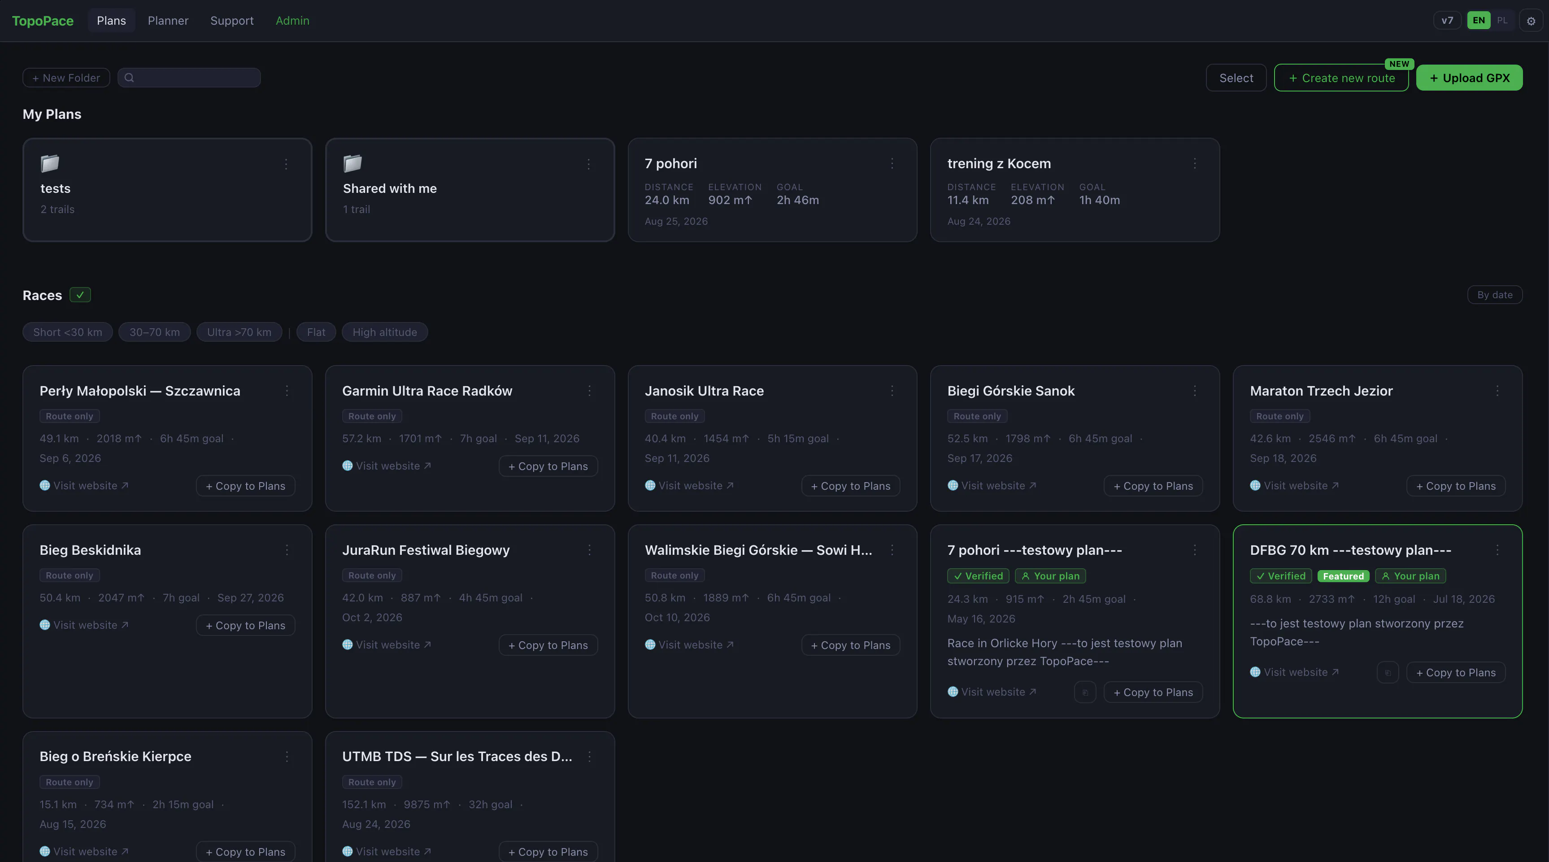The image size is (1549, 862).
Task: Open three-dot menu on JuraRun Festiwal Biegowy
Action: 589,550
